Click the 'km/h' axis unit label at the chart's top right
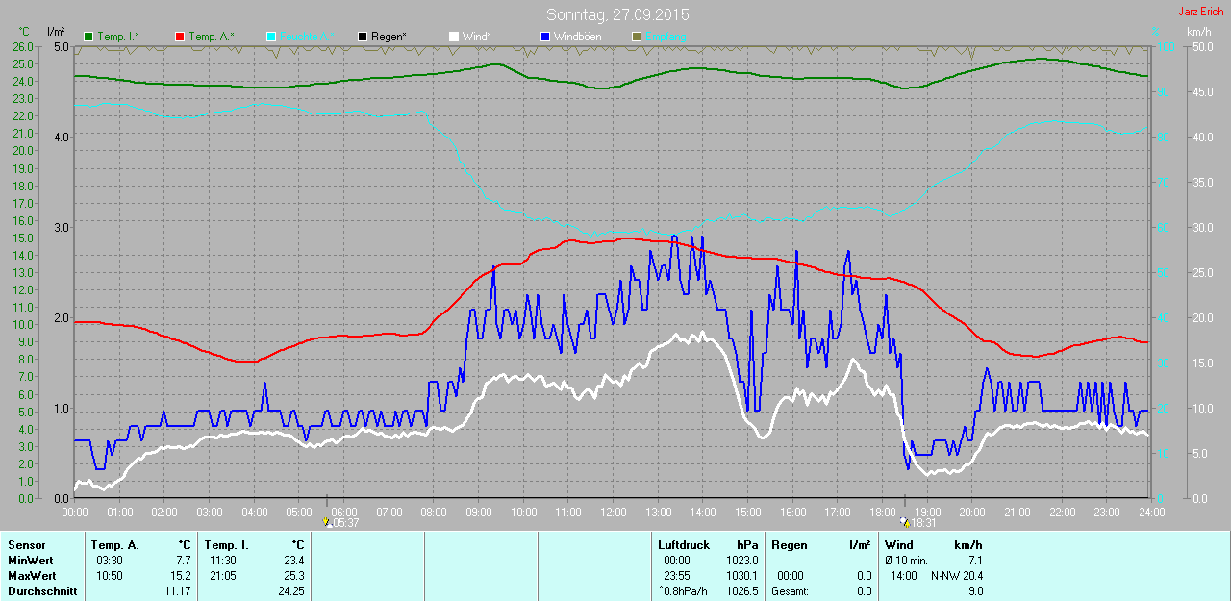This screenshot has width=1231, height=601. point(1198,32)
